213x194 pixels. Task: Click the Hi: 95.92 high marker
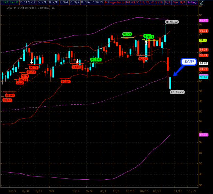click(172, 22)
